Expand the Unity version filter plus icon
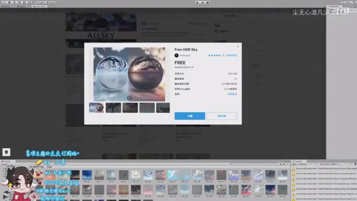The width and height of the screenshot is (357, 201). 258,41
